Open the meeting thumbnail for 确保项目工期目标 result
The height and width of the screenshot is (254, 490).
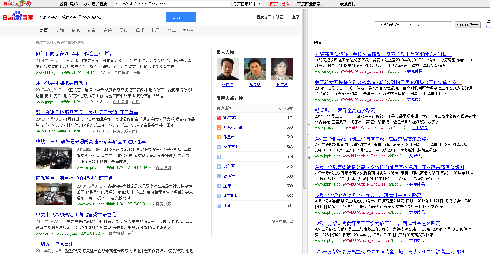[x=54, y=194]
